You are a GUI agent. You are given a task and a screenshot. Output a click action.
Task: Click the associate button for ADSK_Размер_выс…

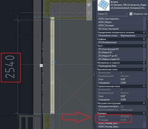point(144,123)
